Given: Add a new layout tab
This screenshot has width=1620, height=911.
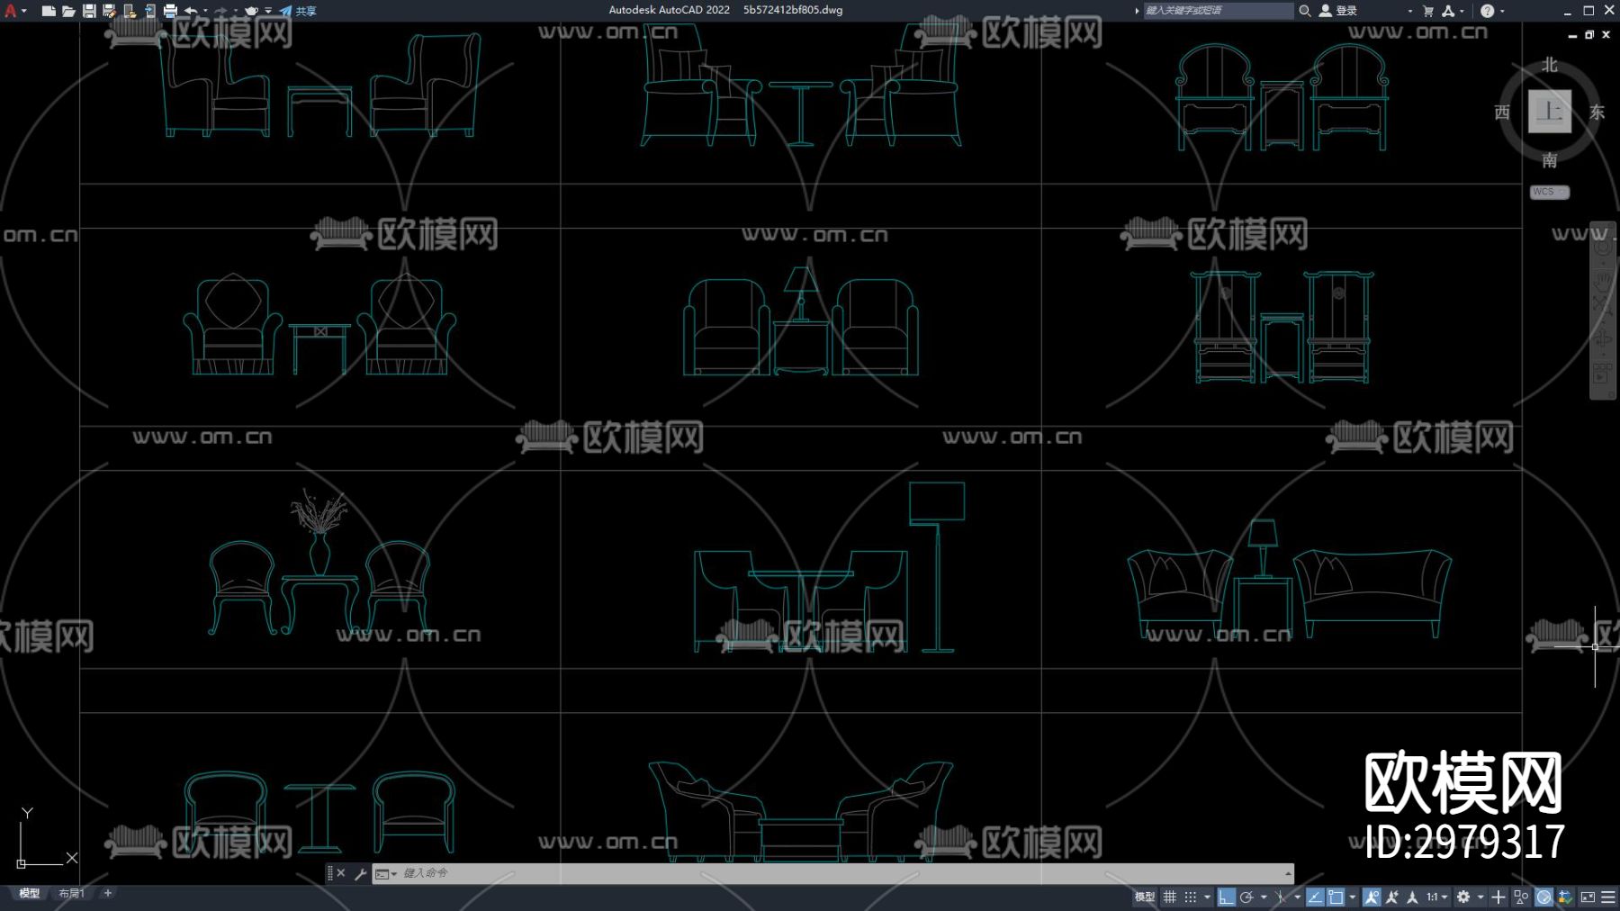Looking at the screenshot, I should pyautogui.click(x=108, y=893).
